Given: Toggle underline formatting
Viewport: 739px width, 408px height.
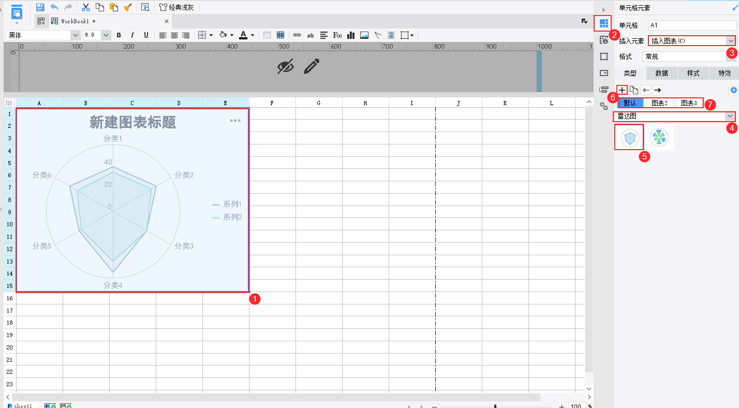Looking at the screenshot, I should (x=146, y=35).
